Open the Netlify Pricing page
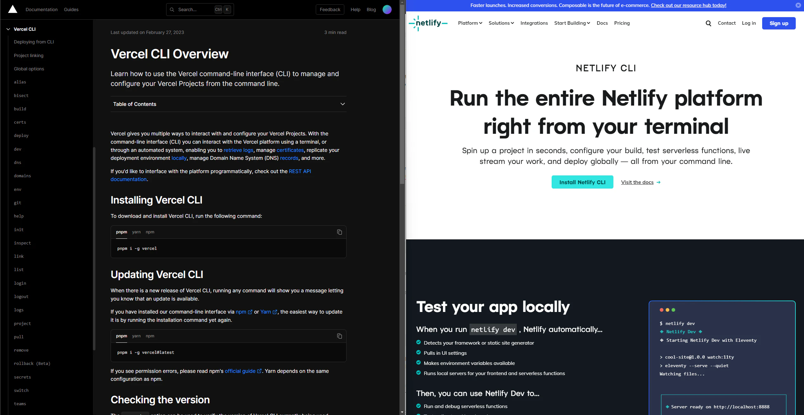This screenshot has width=804, height=415. point(622,23)
